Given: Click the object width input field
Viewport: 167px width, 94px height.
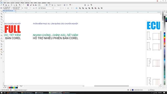Looking at the screenshot, I should click(17, 7).
